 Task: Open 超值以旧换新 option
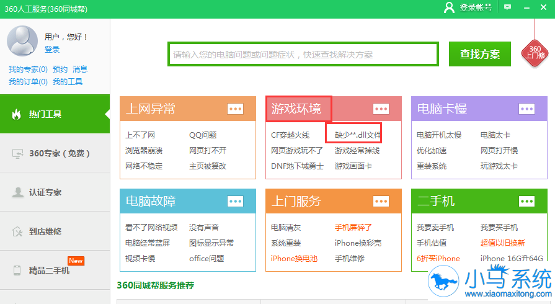tap(503, 243)
